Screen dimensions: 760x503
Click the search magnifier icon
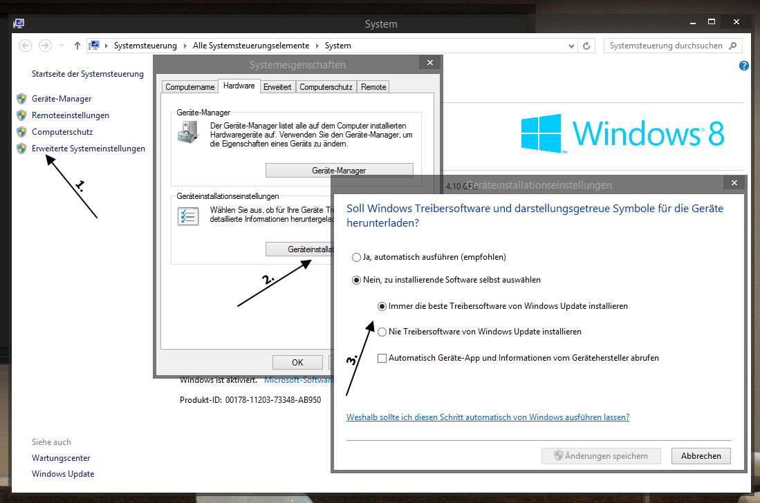[x=733, y=46]
